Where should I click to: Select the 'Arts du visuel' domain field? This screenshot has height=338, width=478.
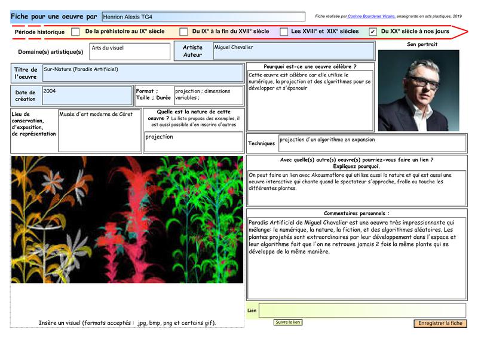[x=129, y=52]
